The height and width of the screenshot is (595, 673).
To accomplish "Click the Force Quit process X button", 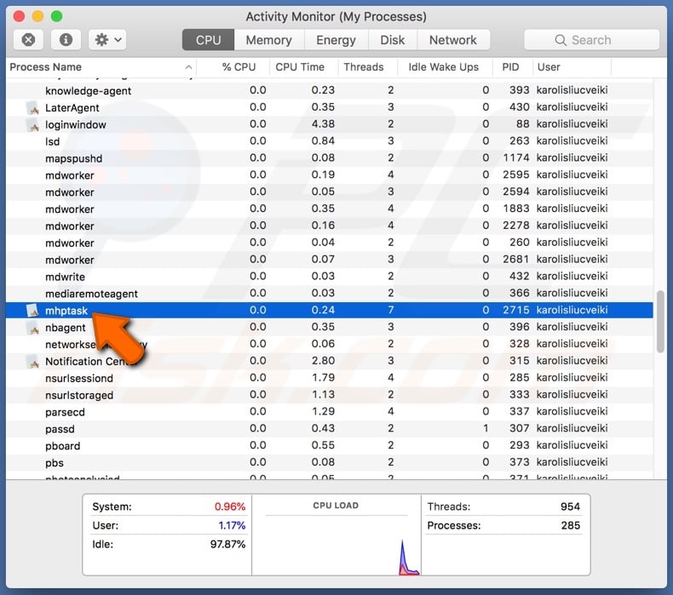I will click(x=28, y=40).
